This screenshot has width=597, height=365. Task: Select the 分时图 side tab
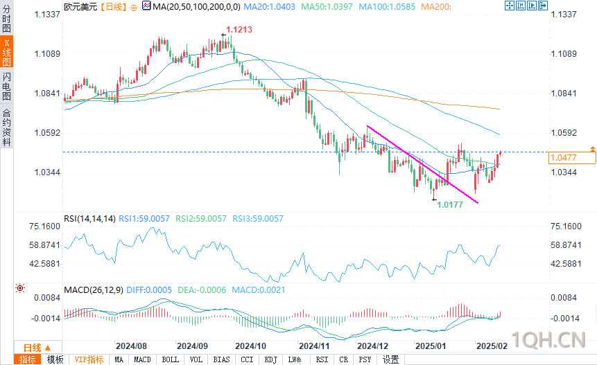point(6,19)
